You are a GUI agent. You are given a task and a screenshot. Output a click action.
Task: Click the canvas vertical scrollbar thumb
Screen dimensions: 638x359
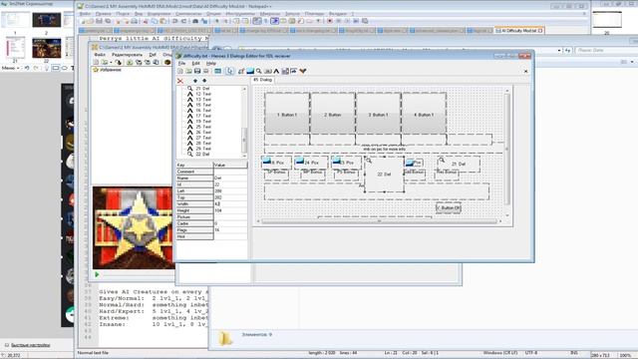pyautogui.click(x=507, y=149)
